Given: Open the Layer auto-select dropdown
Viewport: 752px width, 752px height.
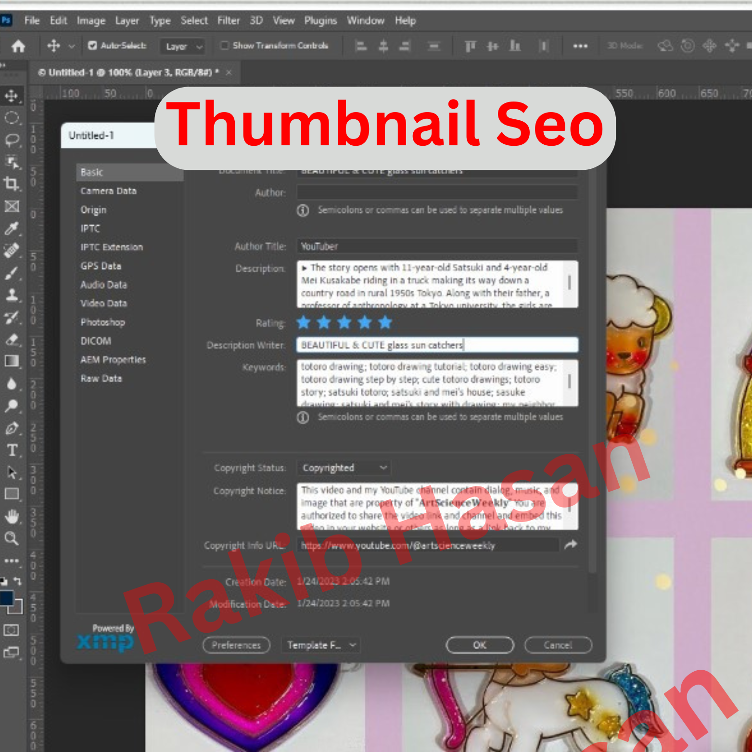Looking at the screenshot, I should tap(183, 47).
